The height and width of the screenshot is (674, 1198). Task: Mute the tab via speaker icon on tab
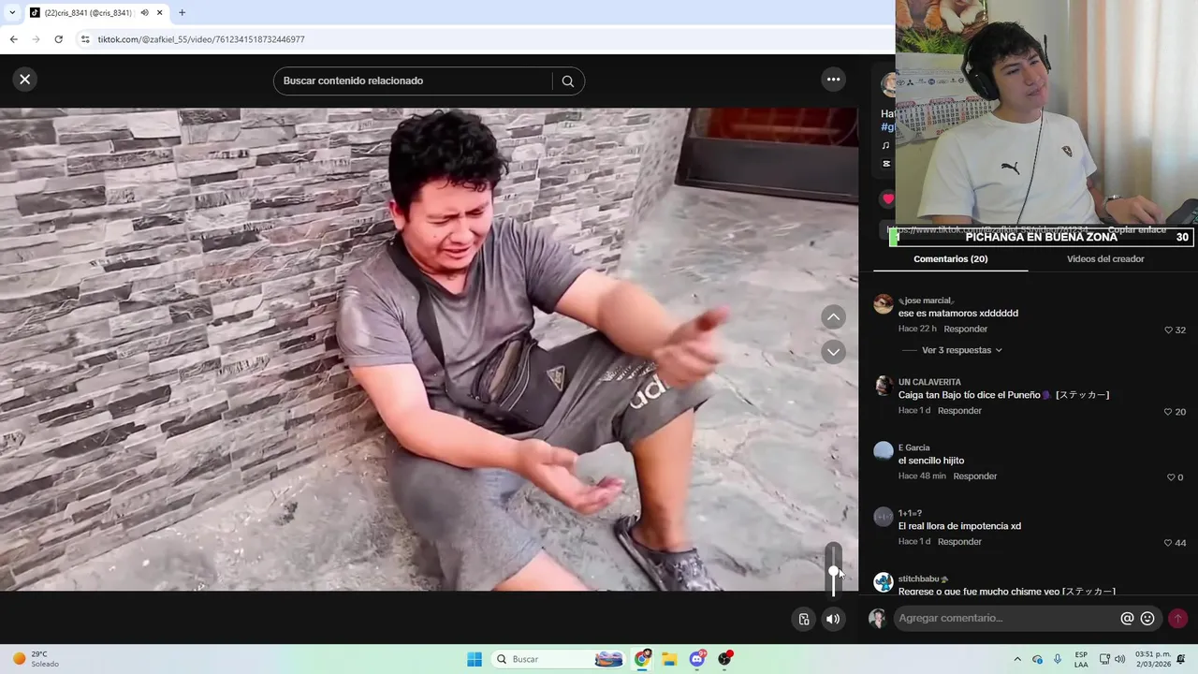(144, 13)
